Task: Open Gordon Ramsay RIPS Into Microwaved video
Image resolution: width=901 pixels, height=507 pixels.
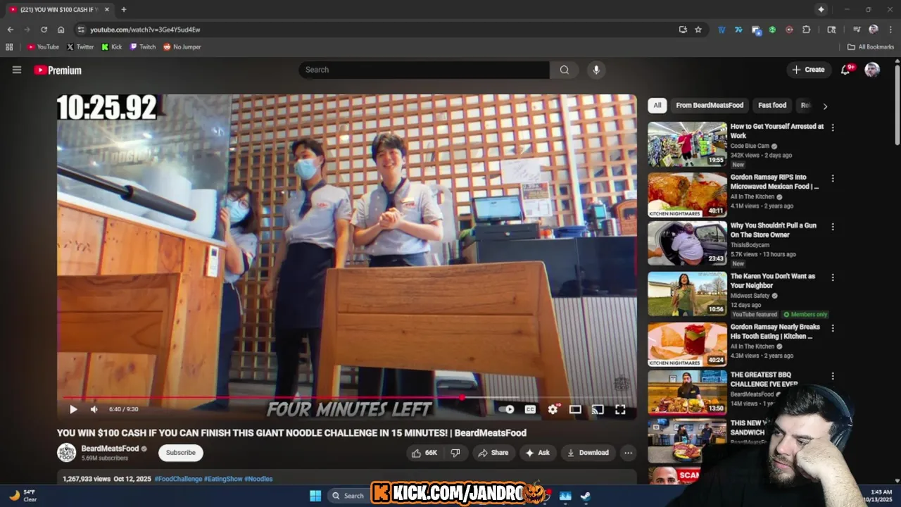Action: tap(687, 195)
